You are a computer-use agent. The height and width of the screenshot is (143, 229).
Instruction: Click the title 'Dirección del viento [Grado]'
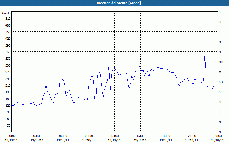pyautogui.click(x=118, y=3)
